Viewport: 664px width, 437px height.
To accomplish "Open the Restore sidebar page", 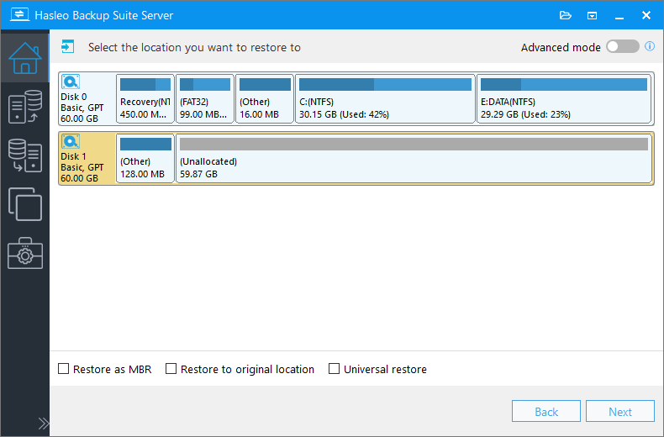I will pos(25,155).
